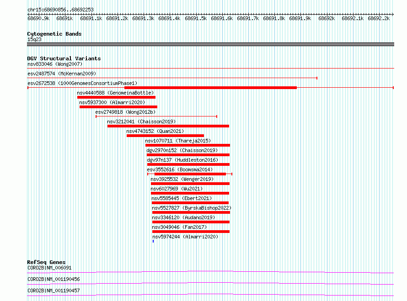Click the 68691k ruler tick label
The image size is (407, 301).
point(64,18)
